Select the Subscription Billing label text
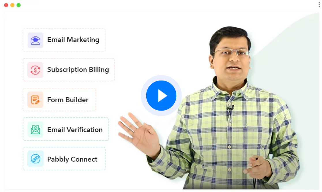The image size is (322, 192). 78,70
